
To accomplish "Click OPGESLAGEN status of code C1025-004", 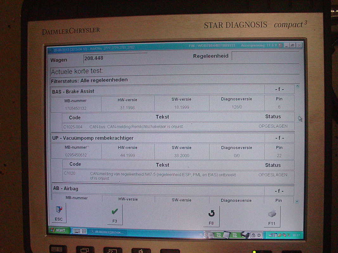I will point(273,126).
